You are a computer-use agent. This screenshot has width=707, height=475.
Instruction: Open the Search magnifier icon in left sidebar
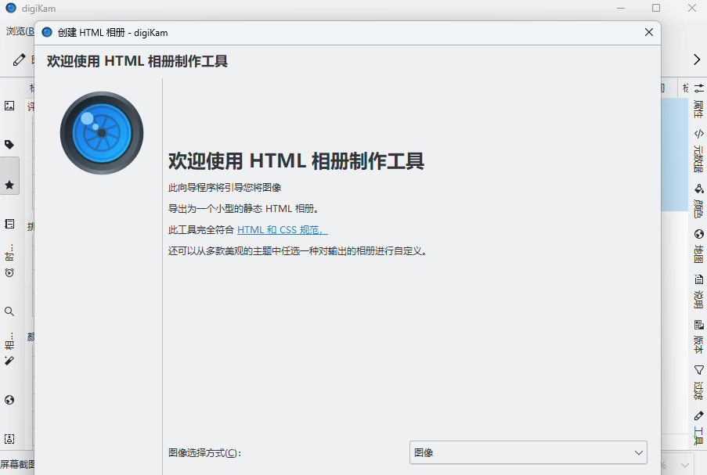pos(9,311)
